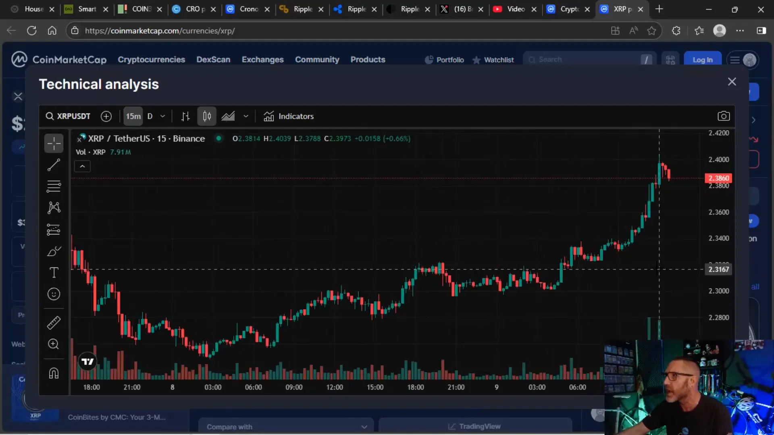Click the XRPUSDT symbol search

click(x=68, y=116)
